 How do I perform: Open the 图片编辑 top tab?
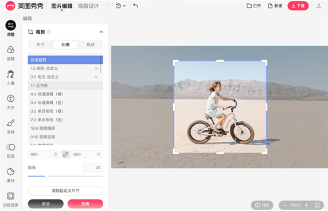coord(62,6)
